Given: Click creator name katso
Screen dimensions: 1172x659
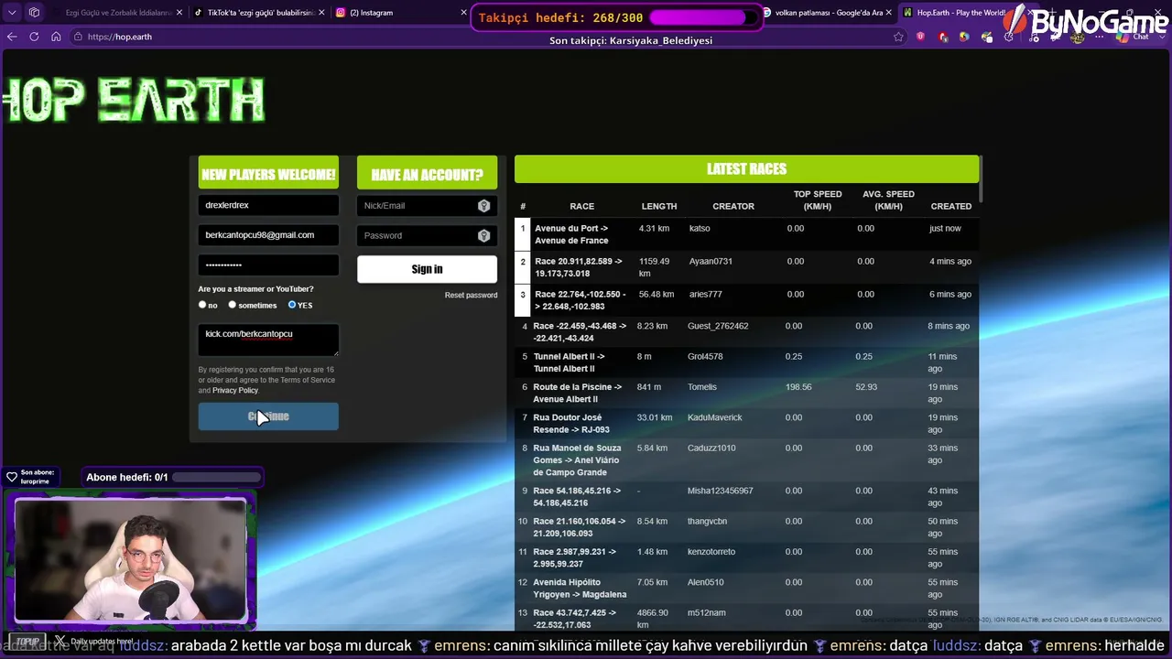Looking at the screenshot, I should (x=700, y=229).
